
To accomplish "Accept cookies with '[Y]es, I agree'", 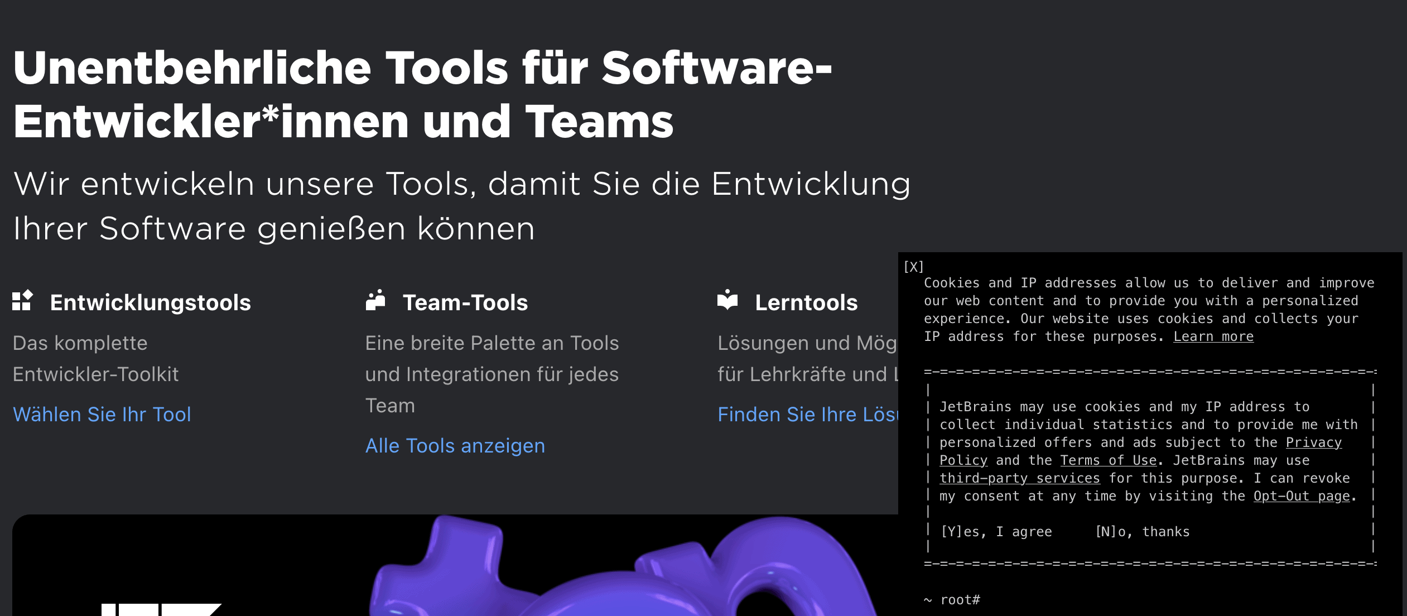I will click(996, 532).
